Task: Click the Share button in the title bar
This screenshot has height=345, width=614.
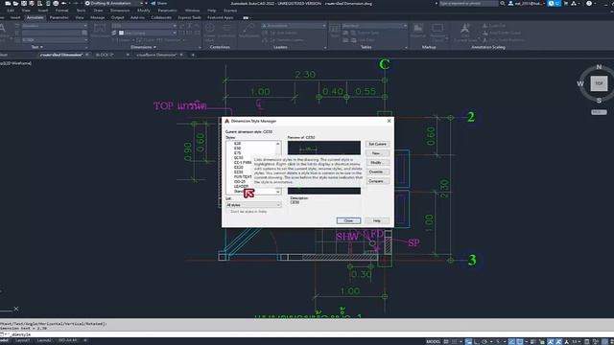Action: point(159,3)
